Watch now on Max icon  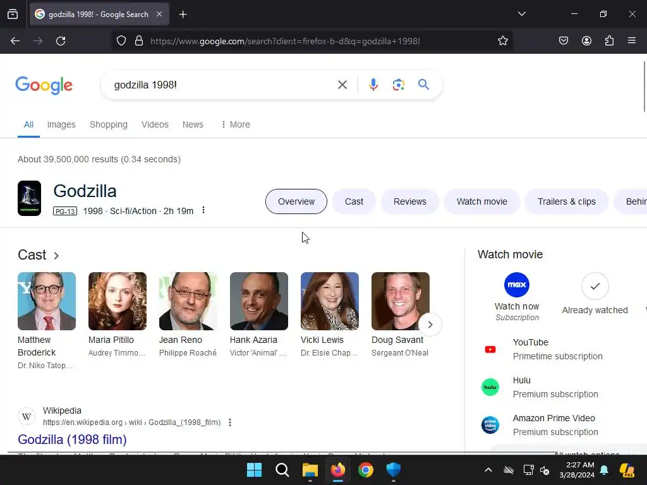pyautogui.click(x=517, y=285)
